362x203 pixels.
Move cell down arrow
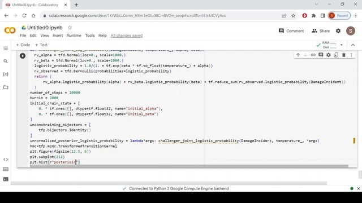305,55
